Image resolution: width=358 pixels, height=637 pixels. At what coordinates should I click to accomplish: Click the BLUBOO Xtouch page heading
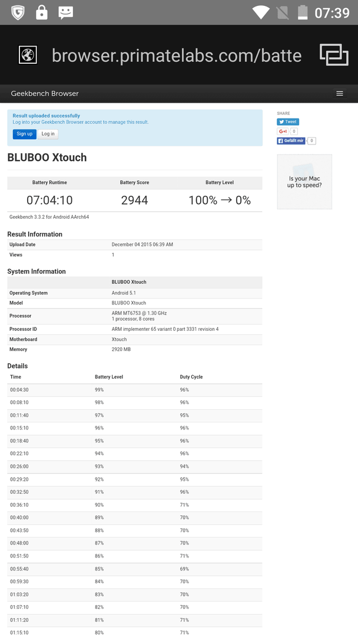pos(47,157)
